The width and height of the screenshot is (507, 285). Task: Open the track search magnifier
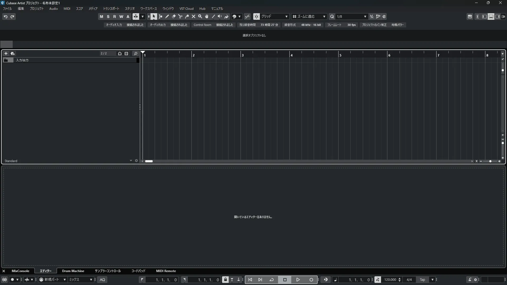click(x=135, y=54)
